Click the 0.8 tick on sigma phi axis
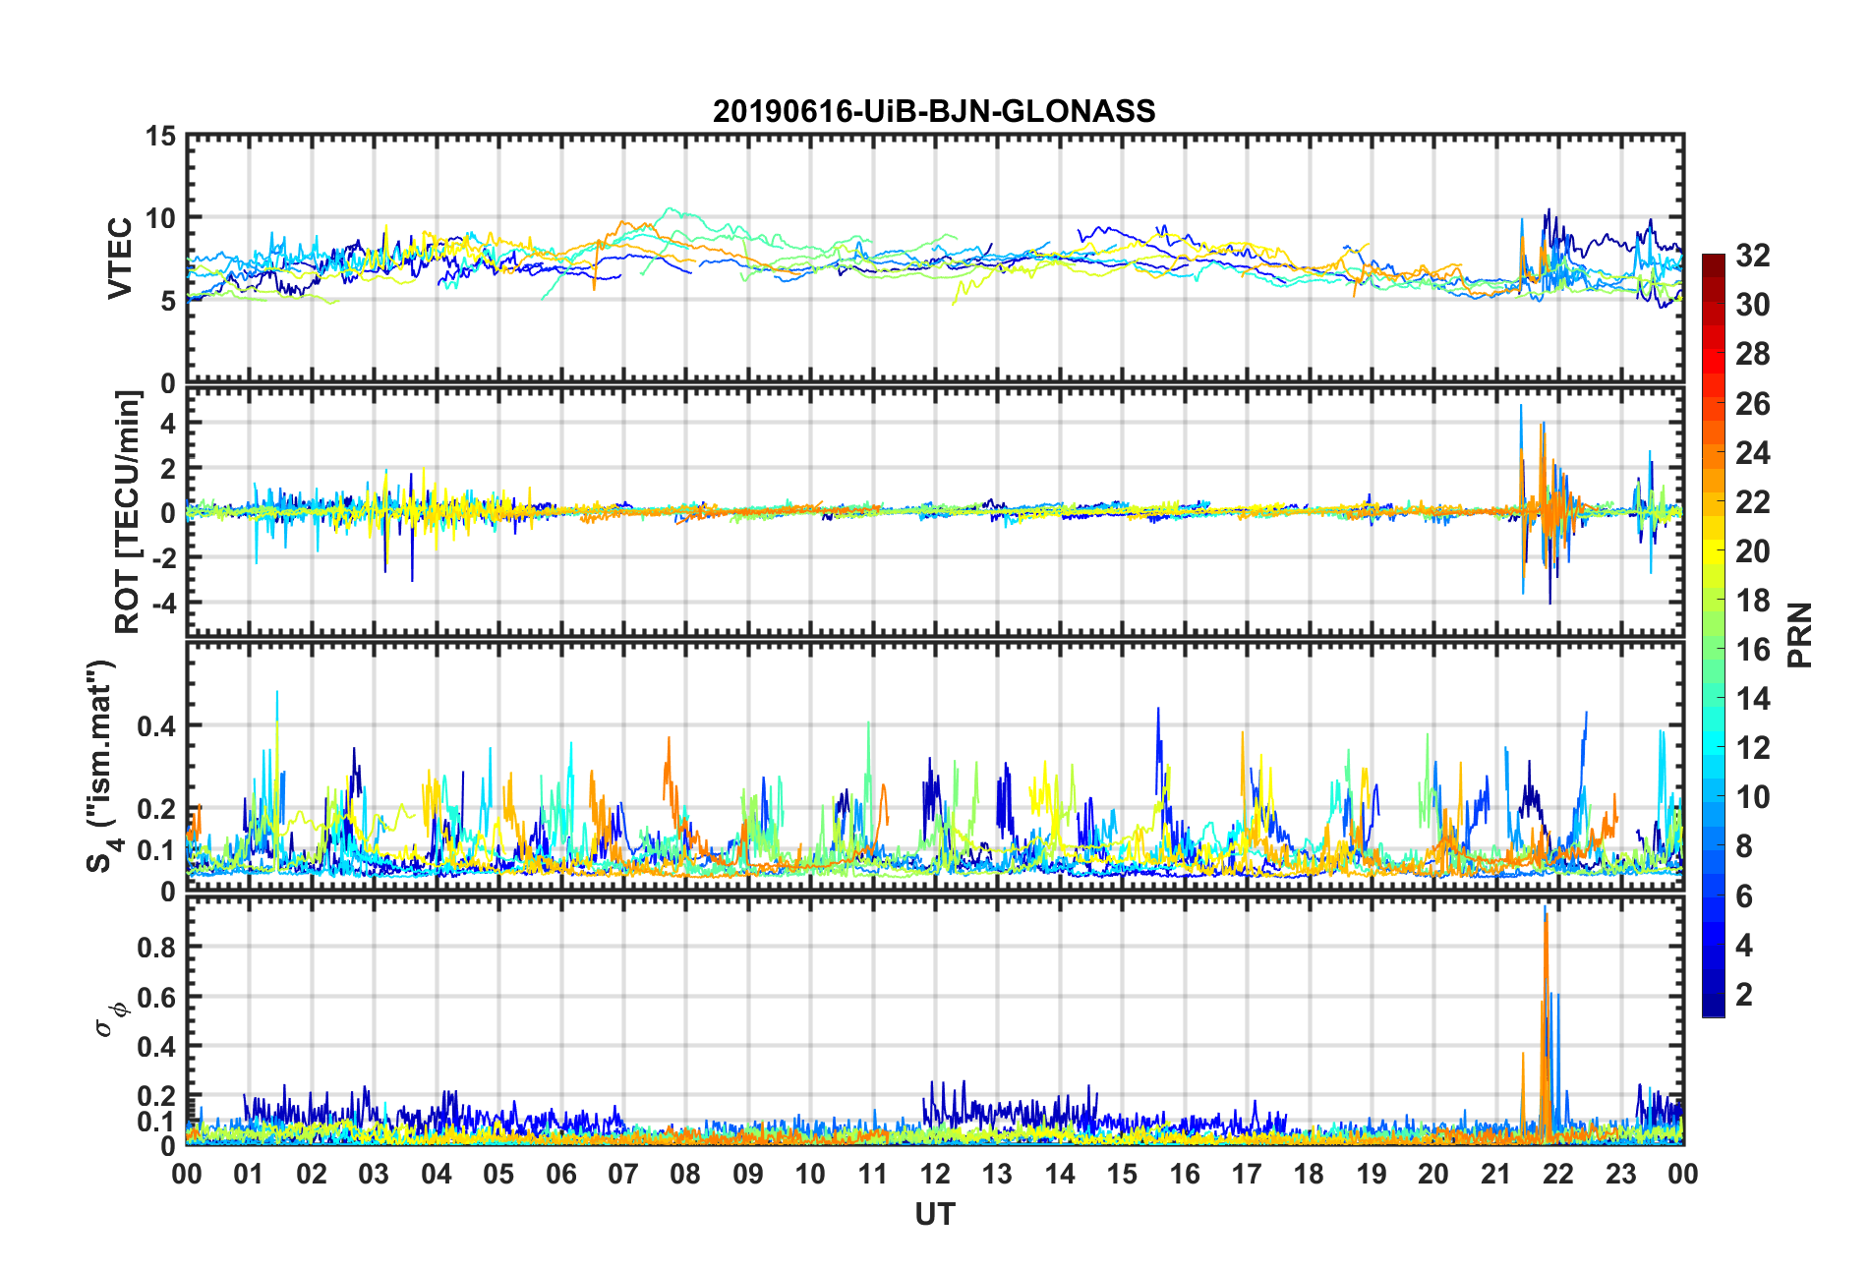This screenshot has height=1270, width=1870. (x=156, y=947)
